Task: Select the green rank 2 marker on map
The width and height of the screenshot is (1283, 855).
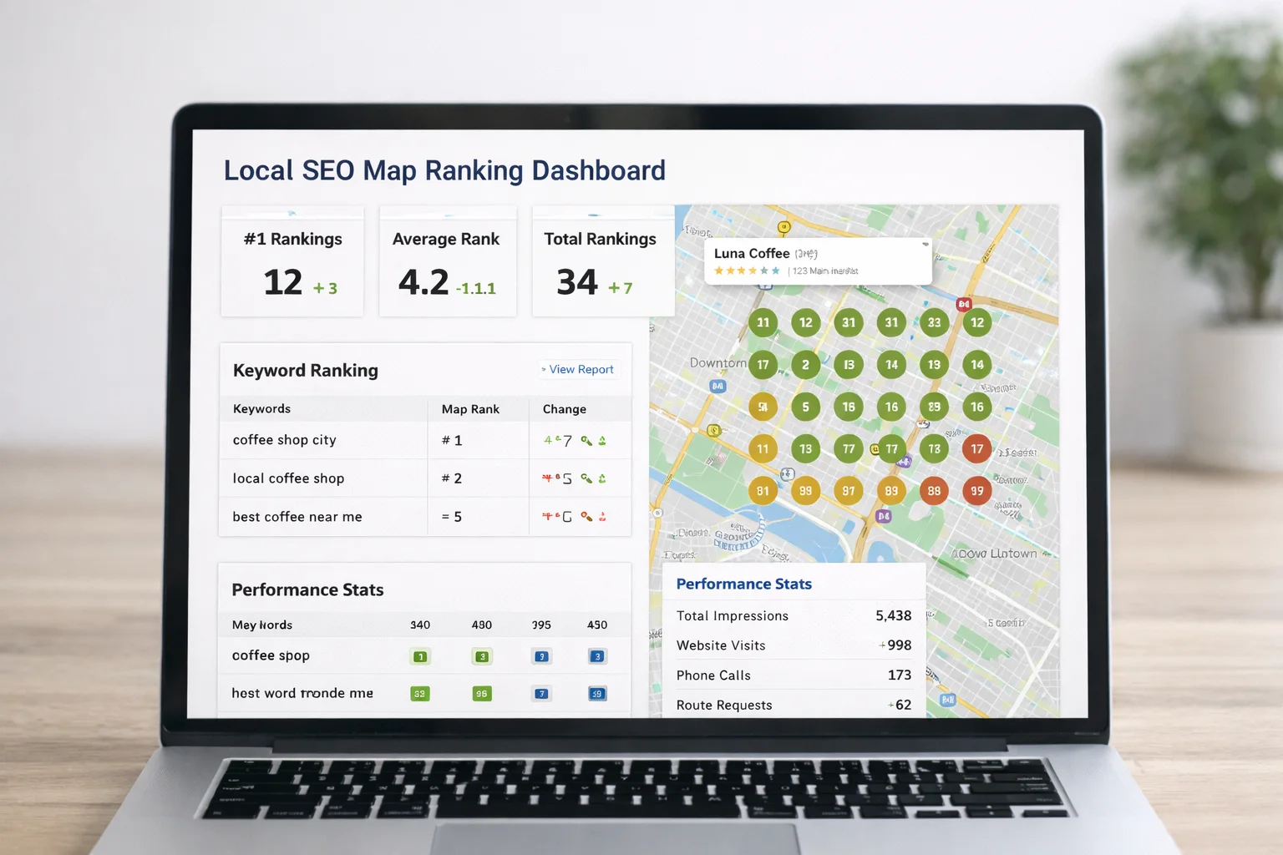Action: coord(806,365)
